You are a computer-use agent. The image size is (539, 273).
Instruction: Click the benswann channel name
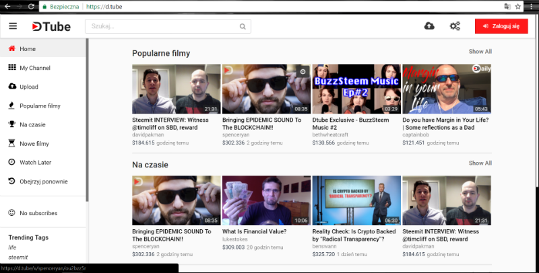pos(324,246)
